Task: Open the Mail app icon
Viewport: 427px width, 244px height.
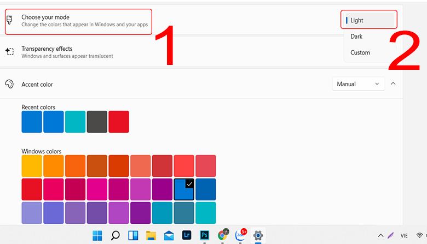Action: point(169,236)
